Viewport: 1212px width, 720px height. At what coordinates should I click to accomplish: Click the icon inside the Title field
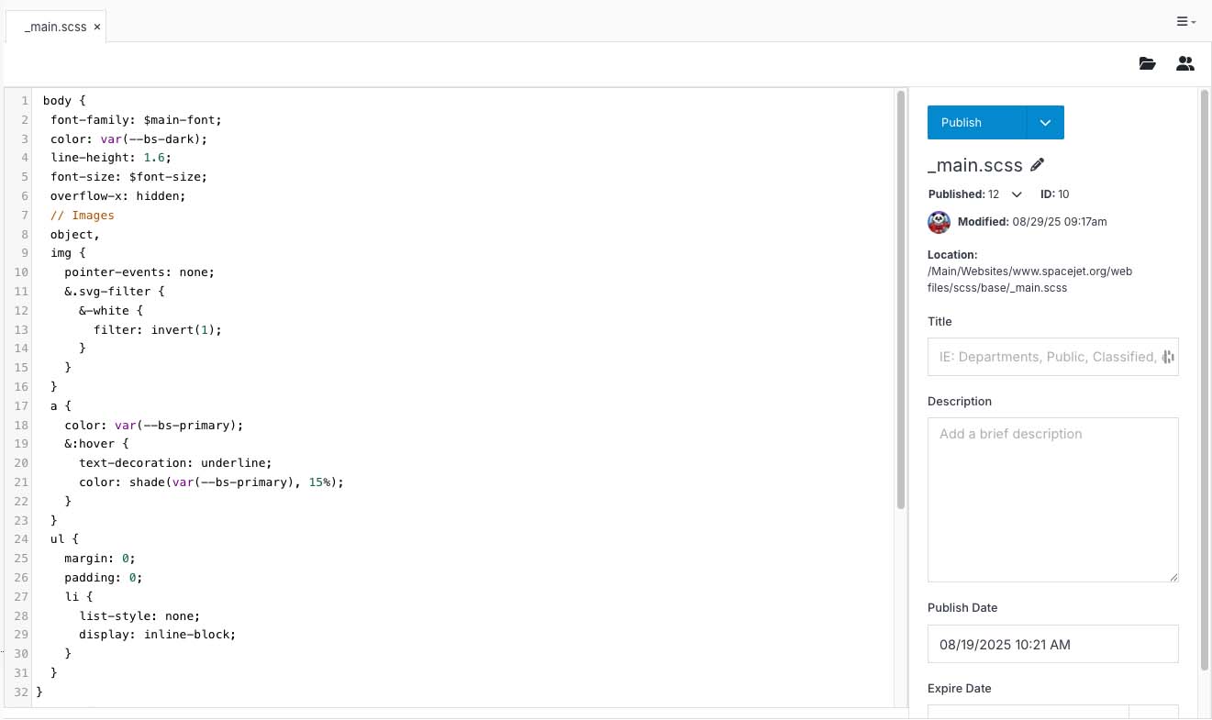(x=1168, y=357)
